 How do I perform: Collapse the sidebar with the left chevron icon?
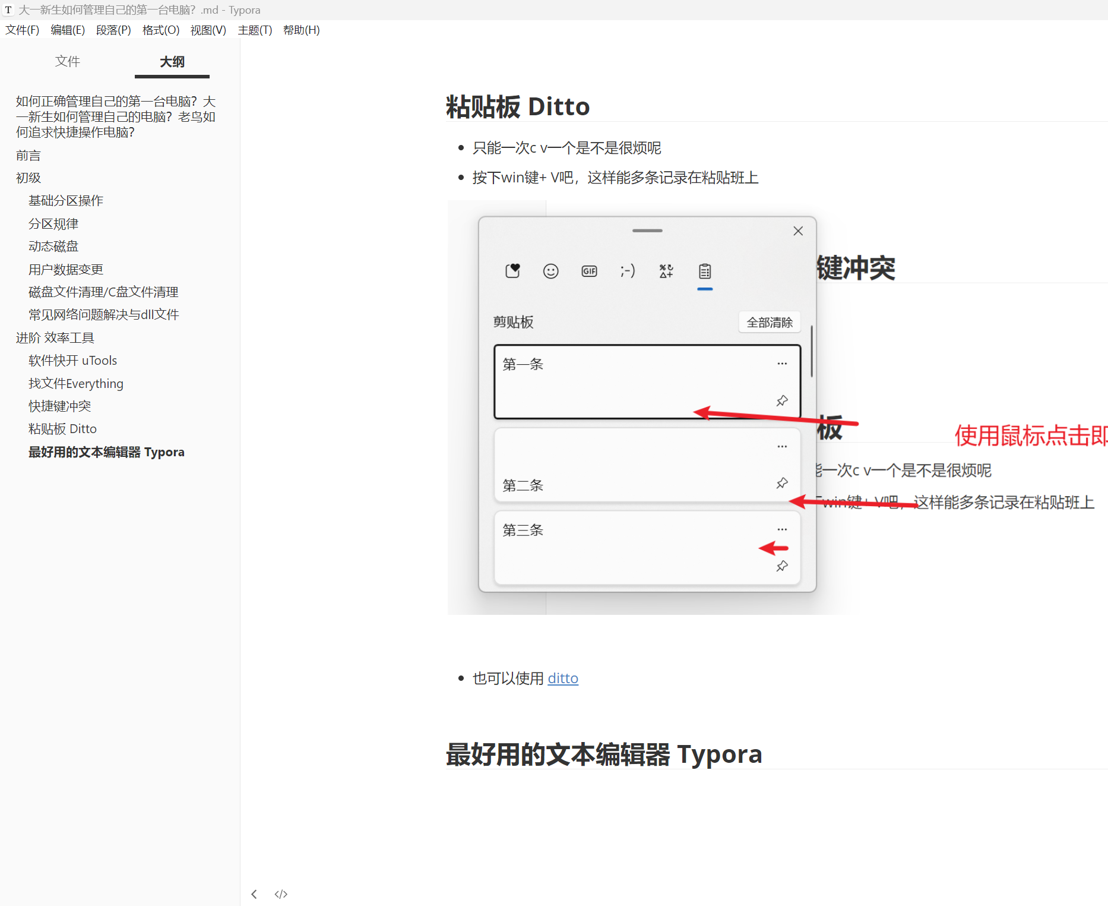coord(254,894)
